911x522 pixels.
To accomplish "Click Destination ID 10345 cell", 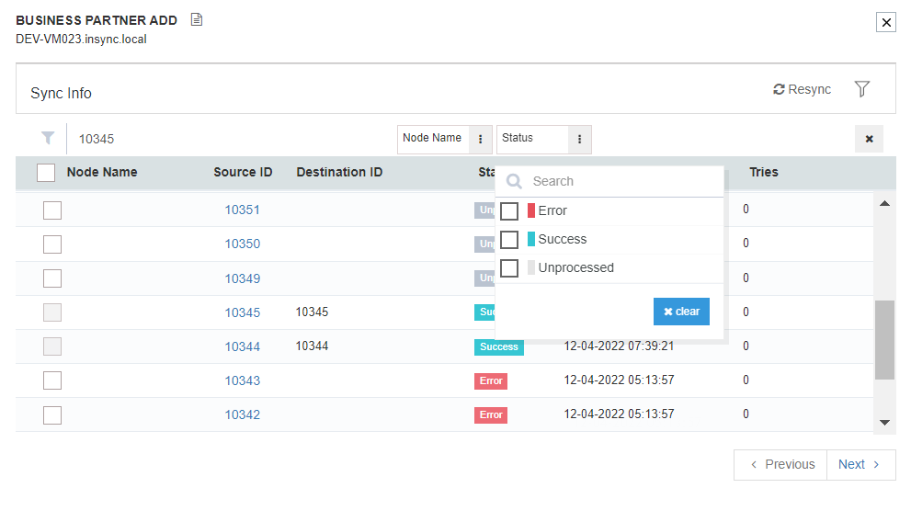I will pyautogui.click(x=312, y=312).
